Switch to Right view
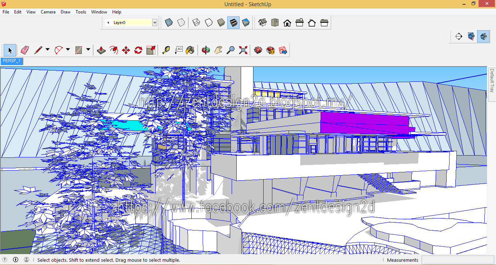The height and width of the screenshot is (265, 496). [x=300, y=23]
